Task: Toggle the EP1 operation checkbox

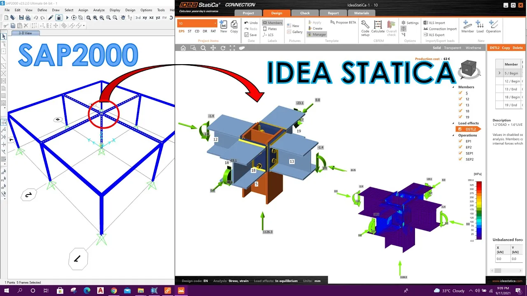Action: point(460,141)
